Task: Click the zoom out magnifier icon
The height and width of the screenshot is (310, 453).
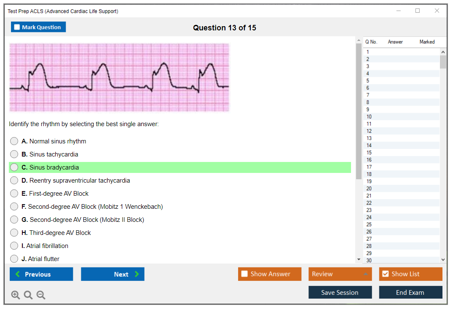Action: click(41, 295)
